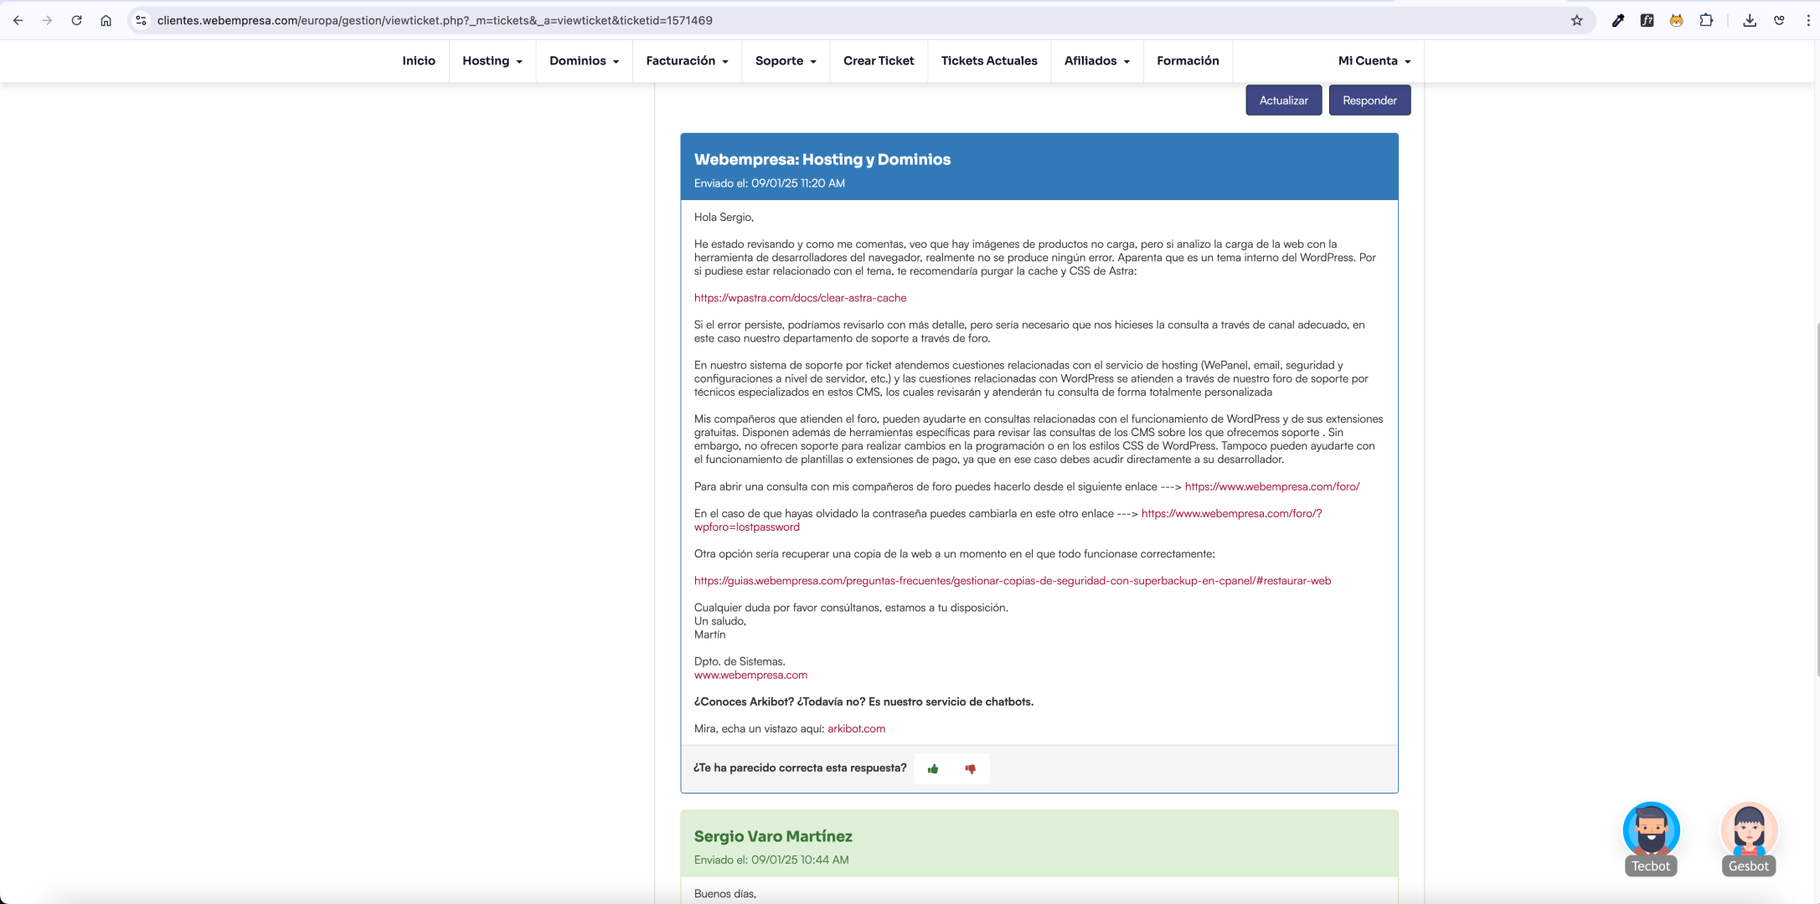Click the page vertical scrollbar

tap(1817, 499)
